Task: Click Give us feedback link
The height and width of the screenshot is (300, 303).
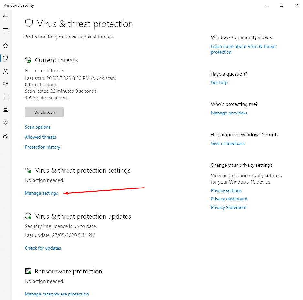Action: (228, 143)
